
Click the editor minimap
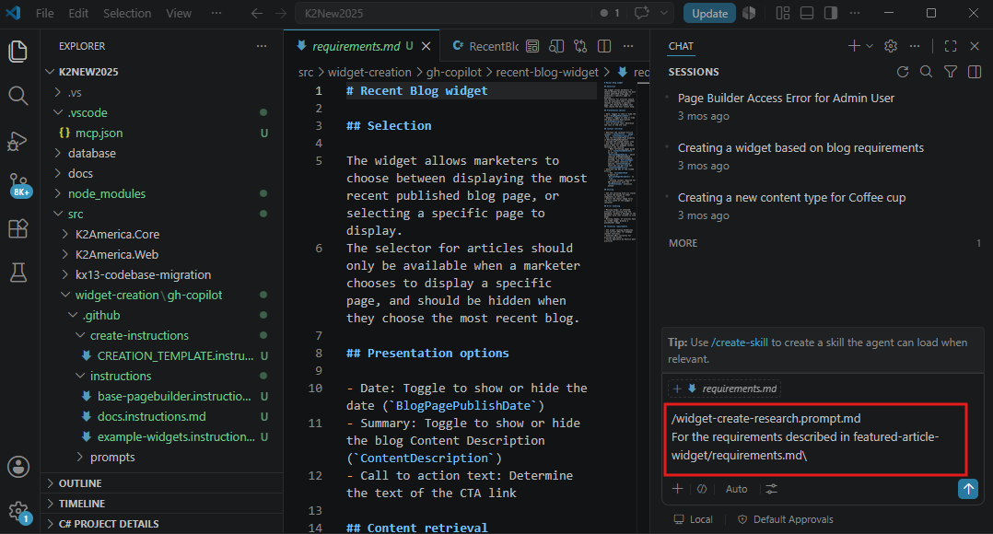tap(619, 161)
